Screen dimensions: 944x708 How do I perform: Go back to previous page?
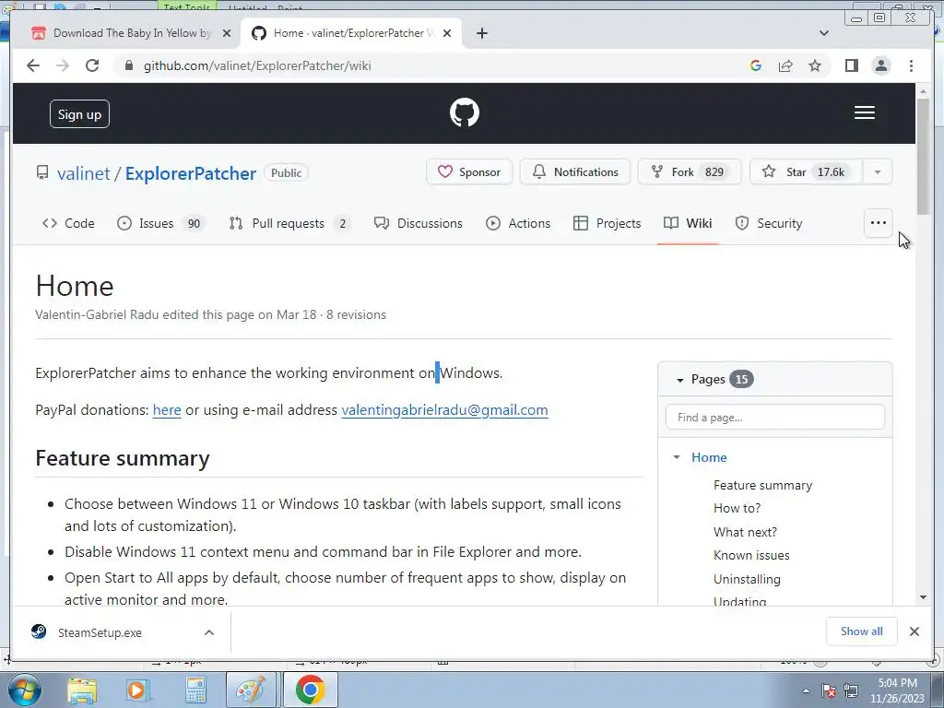33,65
